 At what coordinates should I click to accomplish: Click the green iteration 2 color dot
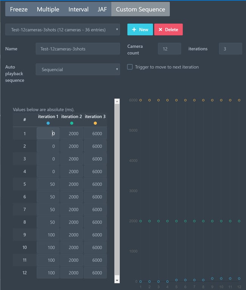click(72, 123)
